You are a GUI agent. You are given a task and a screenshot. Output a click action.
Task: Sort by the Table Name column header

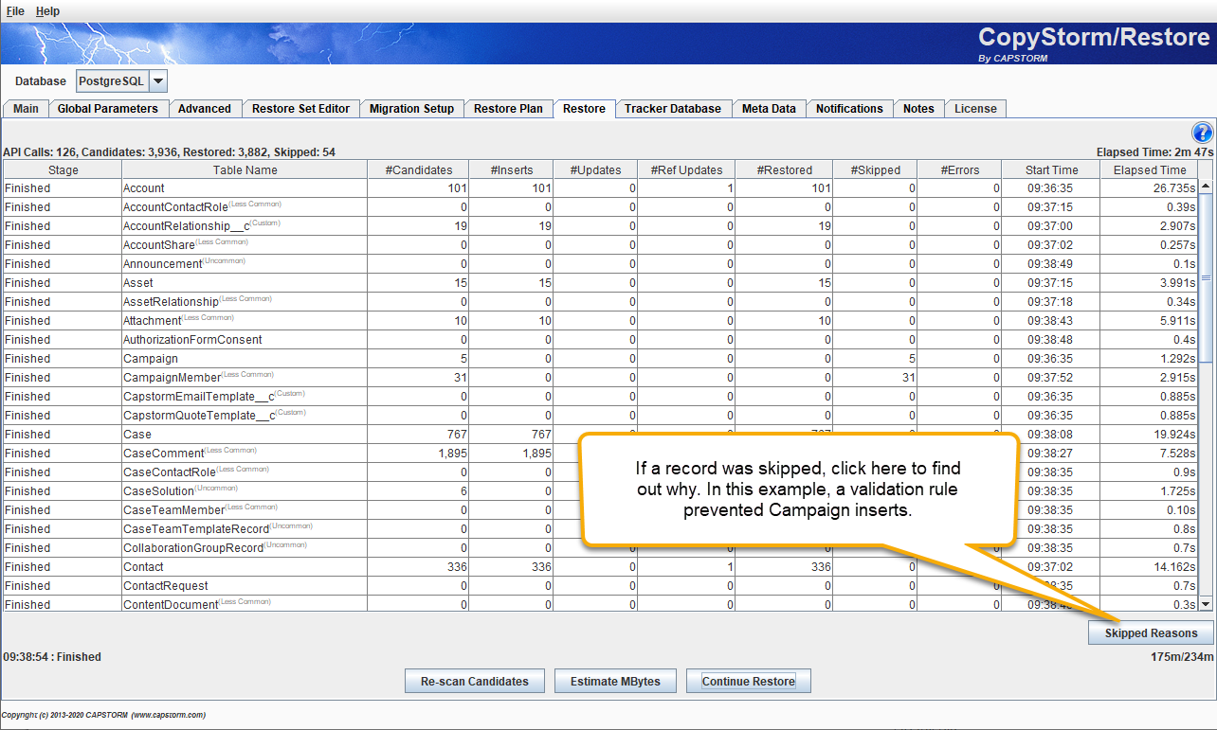point(245,170)
